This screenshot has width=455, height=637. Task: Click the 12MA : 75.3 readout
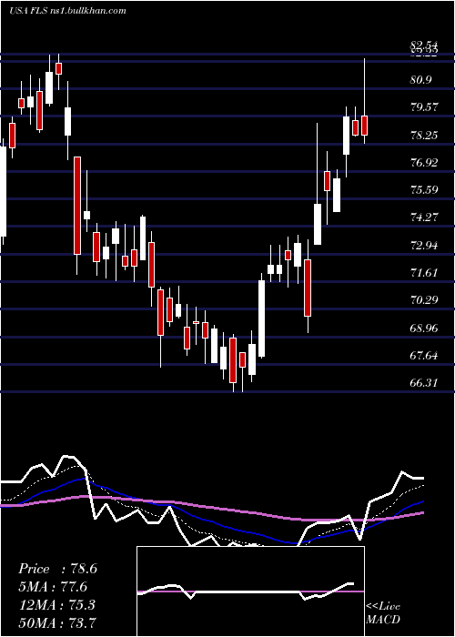(x=56, y=604)
